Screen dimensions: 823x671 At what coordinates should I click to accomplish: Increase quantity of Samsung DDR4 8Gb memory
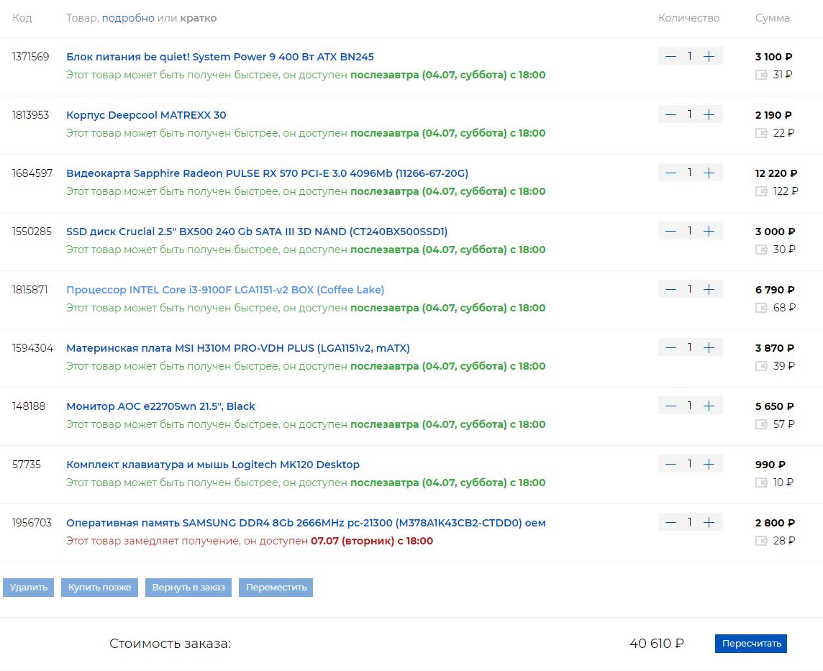click(709, 522)
